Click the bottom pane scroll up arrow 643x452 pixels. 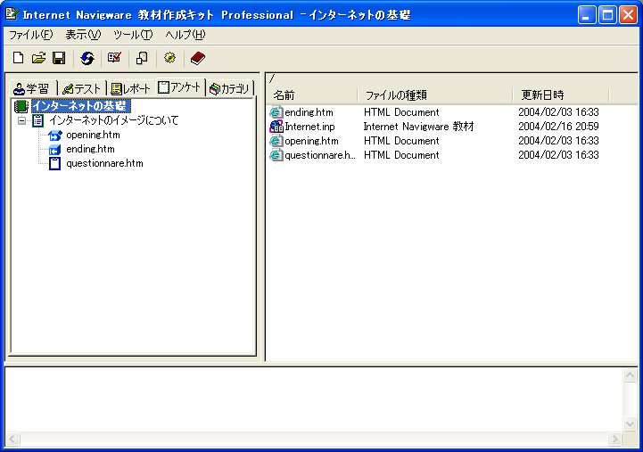click(x=630, y=375)
